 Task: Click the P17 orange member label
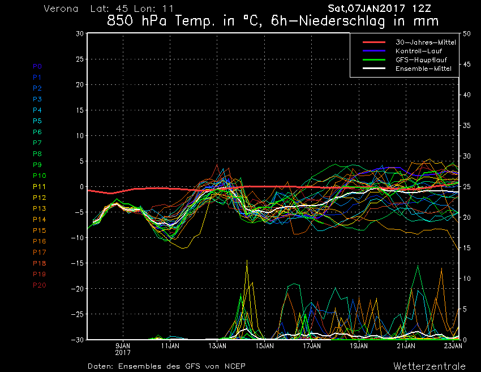pyautogui.click(x=39, y=253)
